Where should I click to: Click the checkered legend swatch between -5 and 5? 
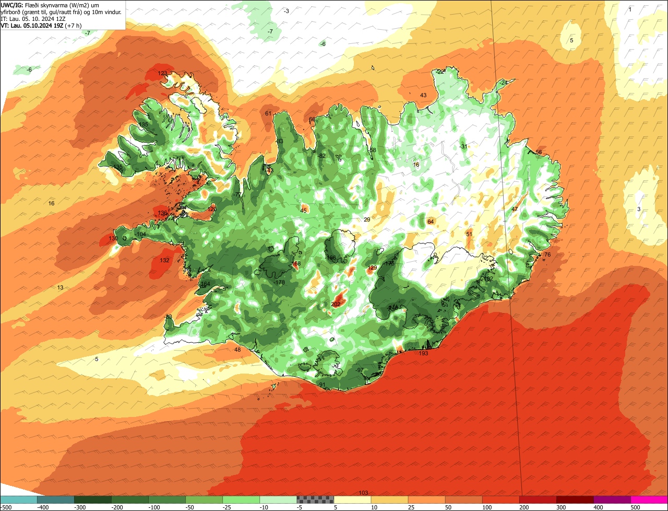(315, 500)
